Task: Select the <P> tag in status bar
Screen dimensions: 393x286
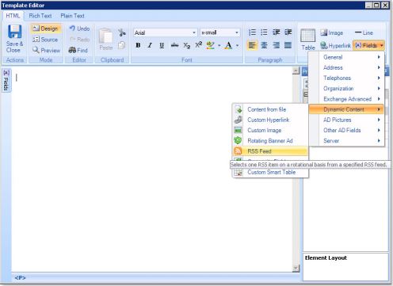Action: (x=20, y=278)
